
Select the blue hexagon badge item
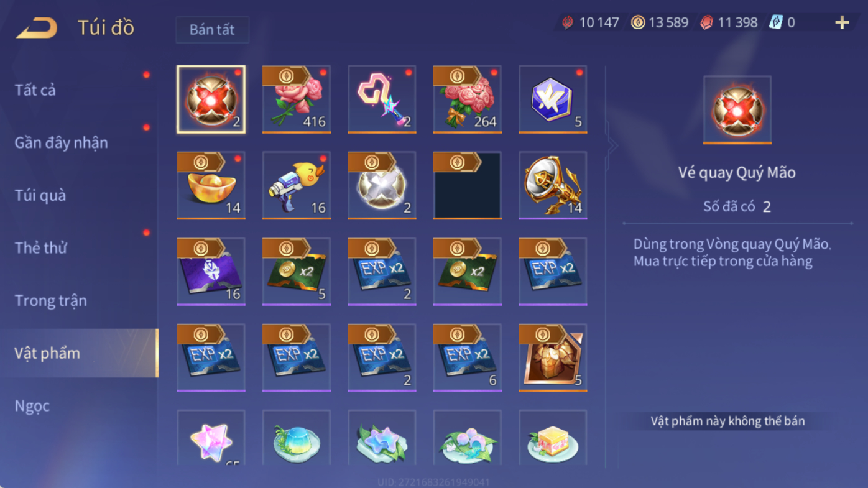click(x=553, y=99)
